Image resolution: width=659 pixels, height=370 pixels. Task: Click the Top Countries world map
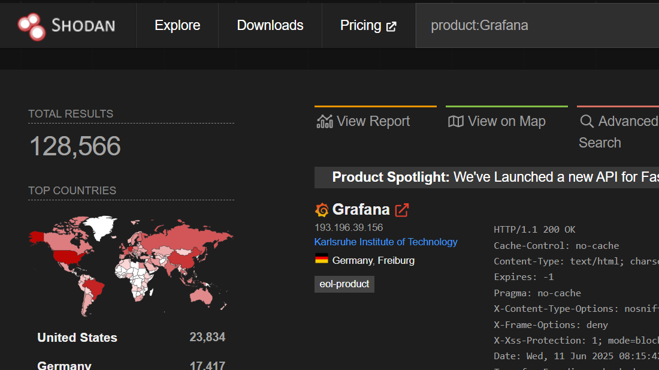click(x=131, y=264)
